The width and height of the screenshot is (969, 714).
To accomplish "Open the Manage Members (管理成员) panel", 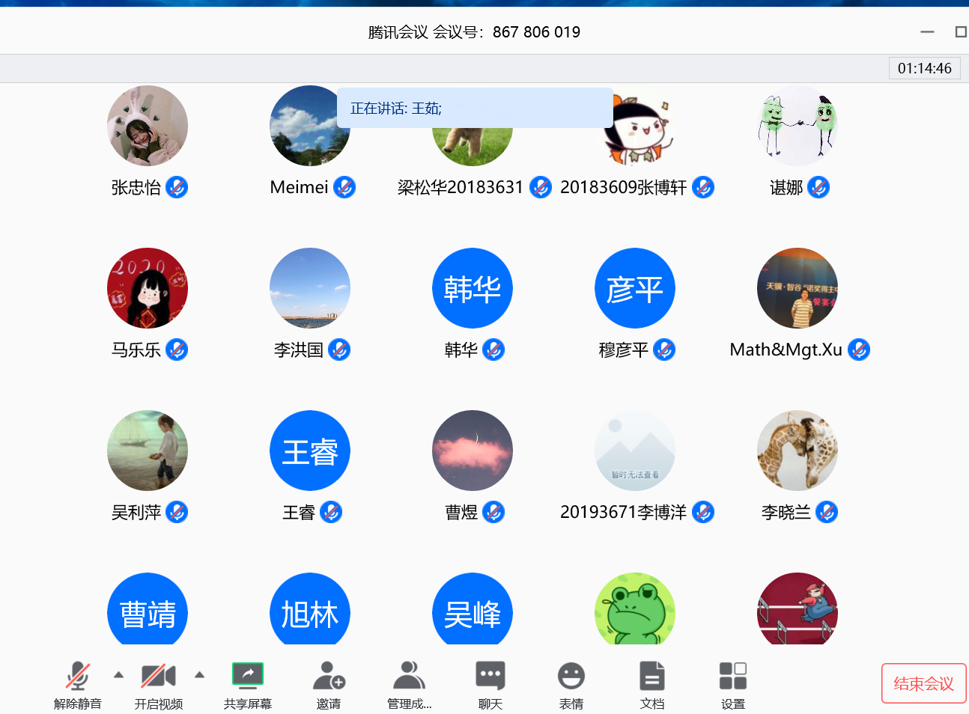I will (x=409, y=677).
